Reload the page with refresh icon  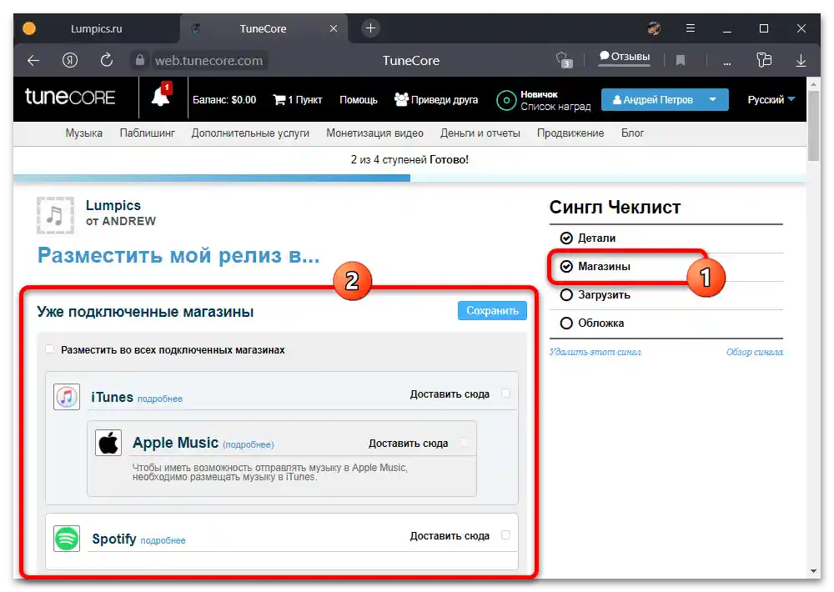(x=107, y=60)
